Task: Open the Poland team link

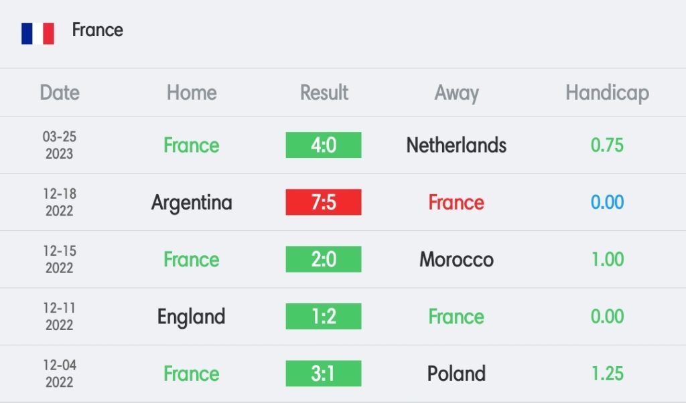Action: 456,374
